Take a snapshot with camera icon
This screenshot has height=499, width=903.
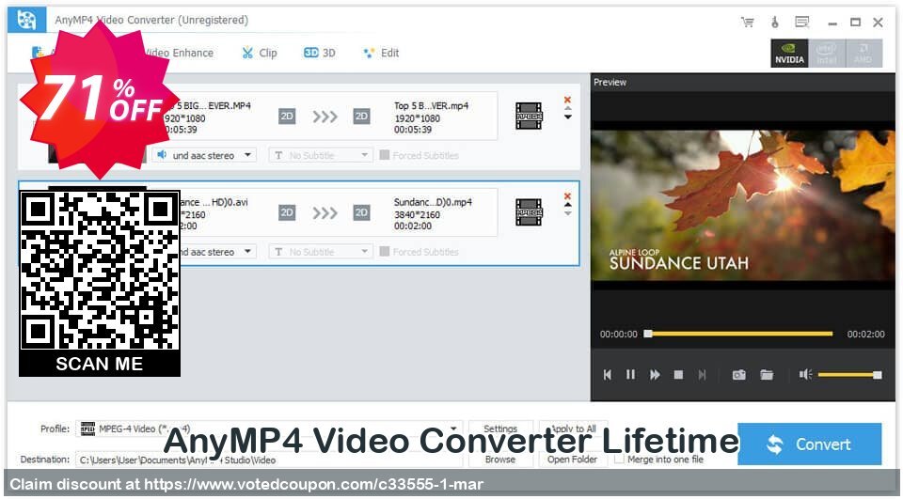[x=739, y=375]
